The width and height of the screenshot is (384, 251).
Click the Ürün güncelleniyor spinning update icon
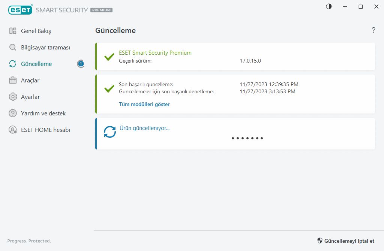point(110,132)
